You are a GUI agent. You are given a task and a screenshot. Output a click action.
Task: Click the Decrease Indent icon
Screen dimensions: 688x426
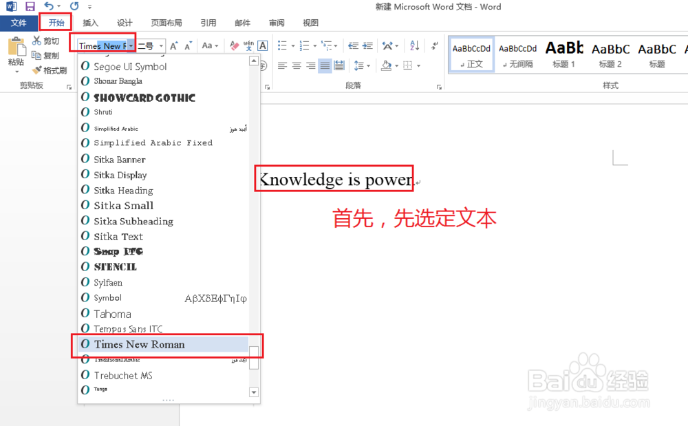pos(353,45)
